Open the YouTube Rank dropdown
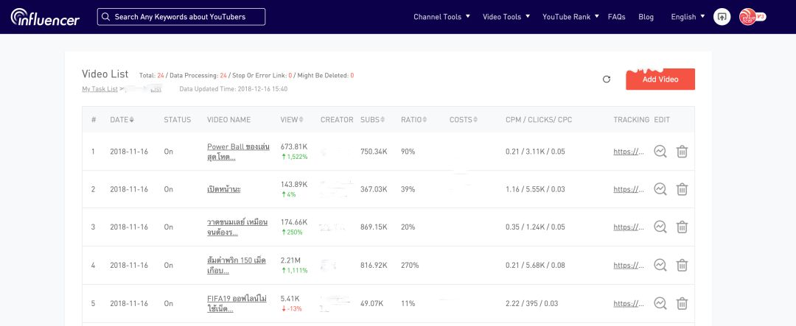Viewport: 796px width, 326px height. [x=570, y=17]
